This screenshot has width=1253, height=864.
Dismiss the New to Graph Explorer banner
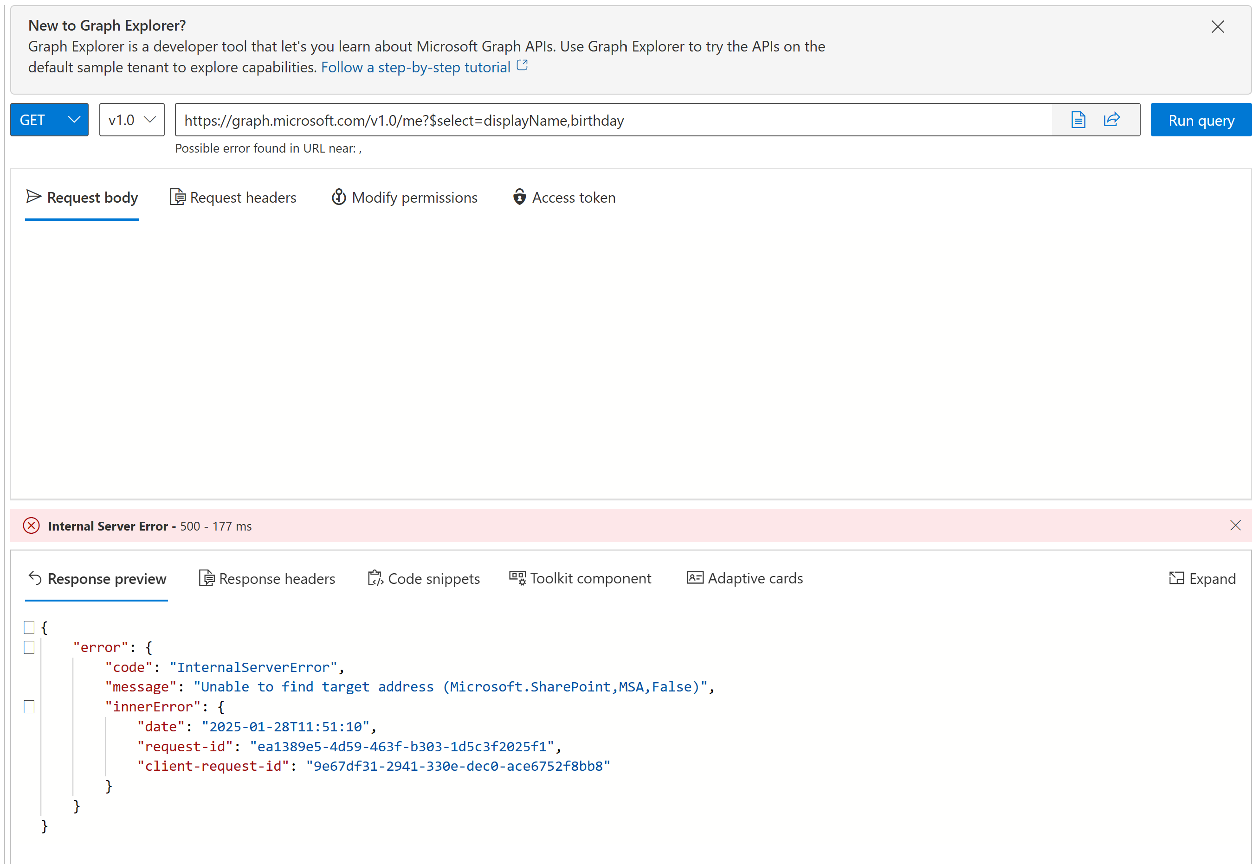[x=1217, y=27]
